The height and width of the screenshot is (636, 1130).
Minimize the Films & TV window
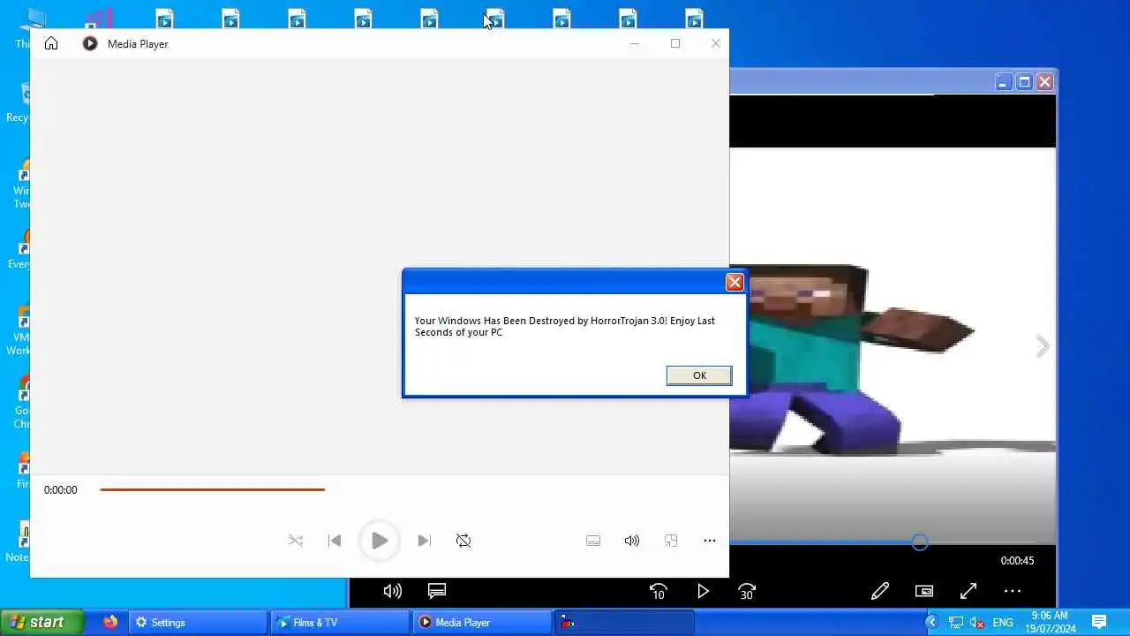(1003, 82)
